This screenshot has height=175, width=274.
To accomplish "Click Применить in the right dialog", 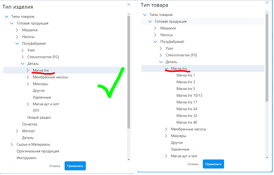I will click(x=213, y=164).
